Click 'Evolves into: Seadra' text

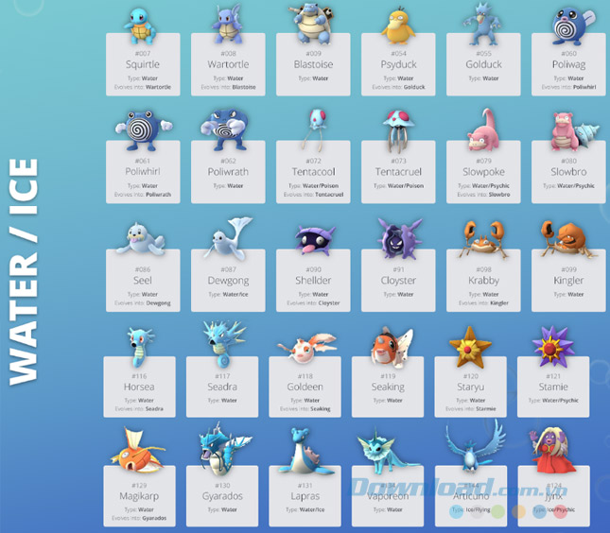coord(139,408)
